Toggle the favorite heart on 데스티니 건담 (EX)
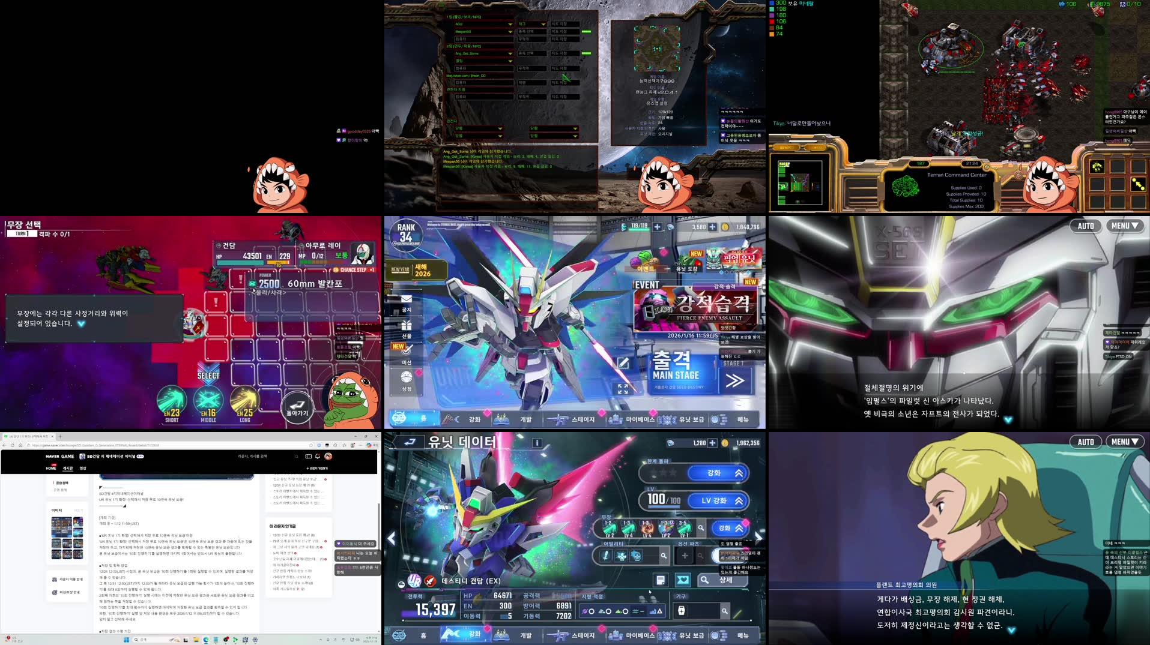 tap(684, 580)
